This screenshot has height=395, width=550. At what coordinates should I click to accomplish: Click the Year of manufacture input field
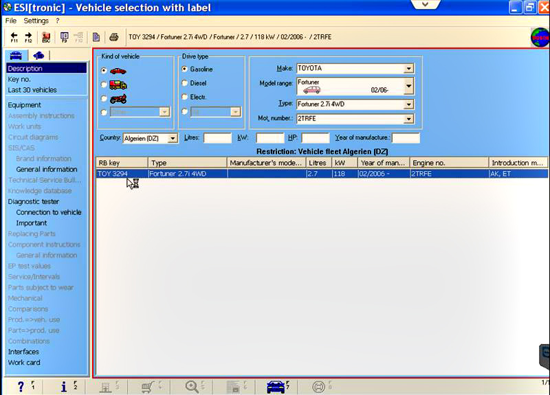(x=406, y=138)
